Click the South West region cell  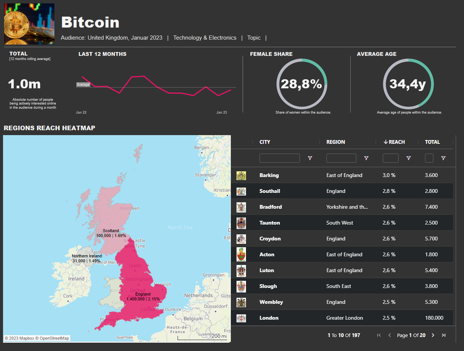[340, 223]
